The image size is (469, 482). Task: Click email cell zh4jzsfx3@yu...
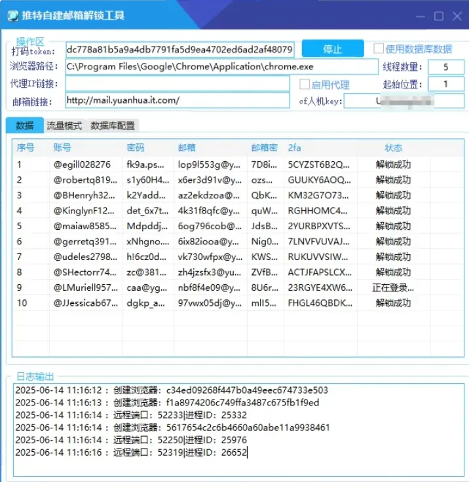coord(210,272)
